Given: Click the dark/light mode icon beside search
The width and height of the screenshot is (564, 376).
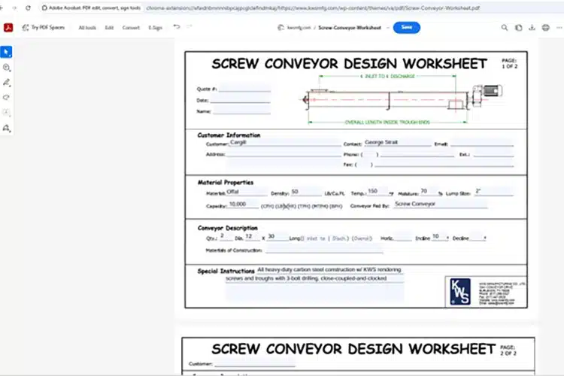Looking at the screenshot, I should pyautogui.click(x=518, y=28).
